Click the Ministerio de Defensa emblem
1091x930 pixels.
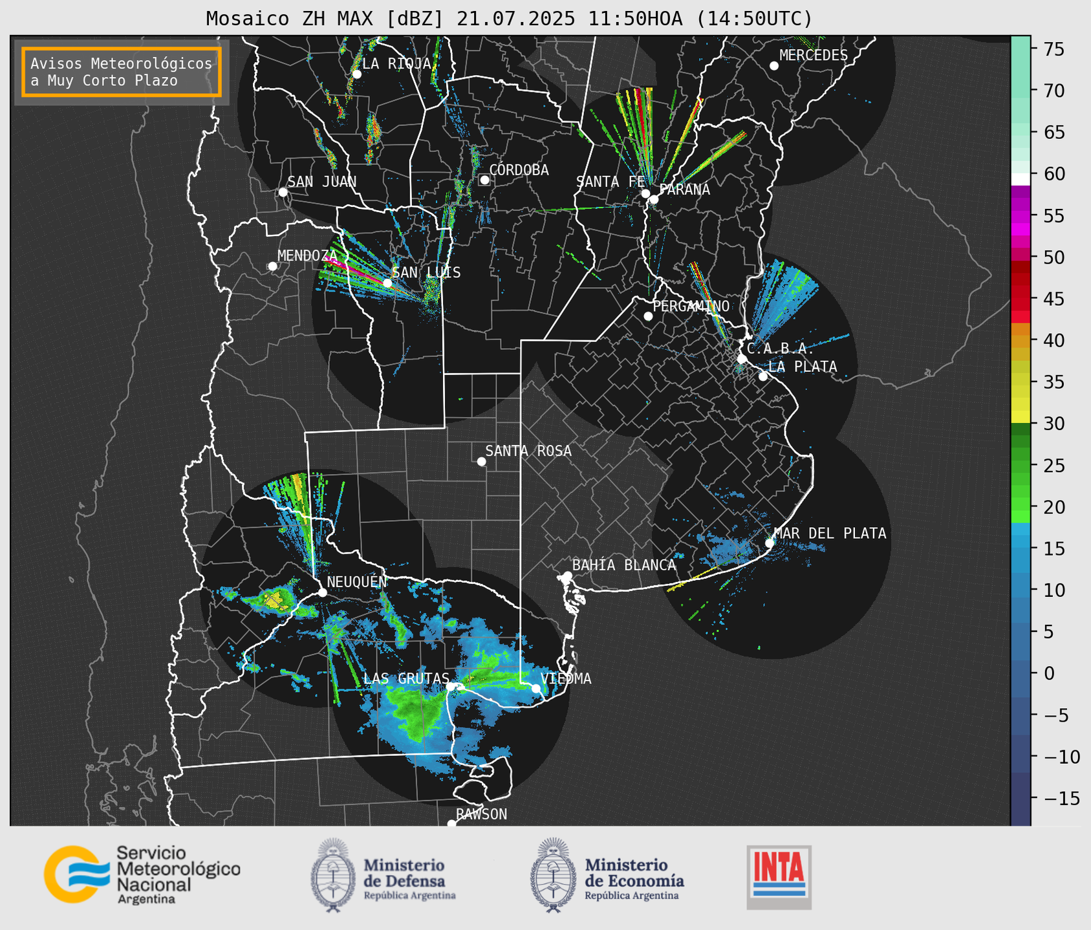[333, 875]
